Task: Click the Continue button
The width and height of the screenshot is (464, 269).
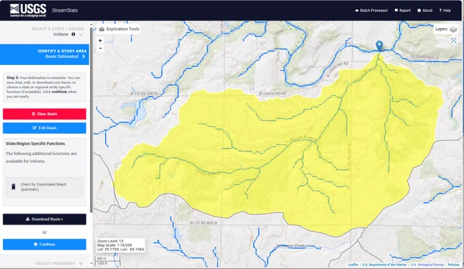Action: 44,244
